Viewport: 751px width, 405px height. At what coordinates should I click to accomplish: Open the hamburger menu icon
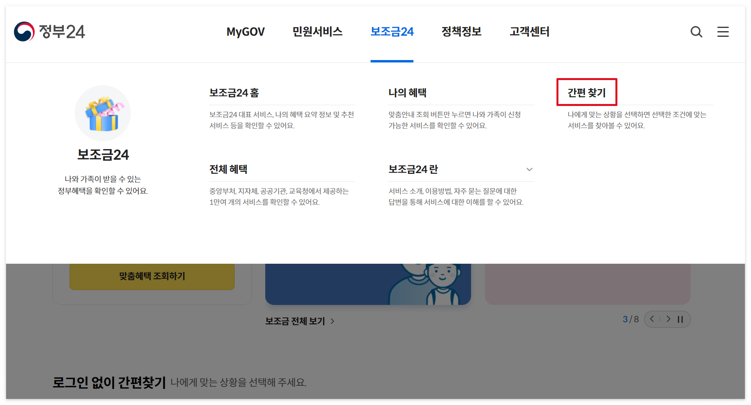pos(723,32)
